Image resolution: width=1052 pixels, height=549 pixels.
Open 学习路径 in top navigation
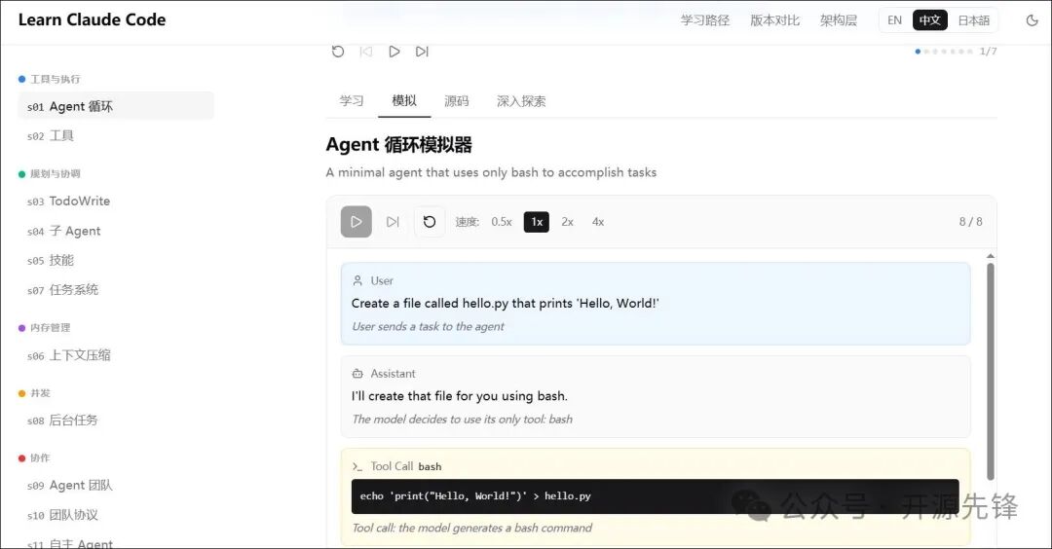705,20
